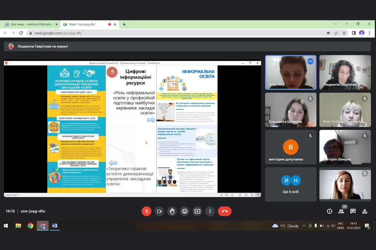Open the volume tray icon
The image size is (376, 250).
pos(333,225)
